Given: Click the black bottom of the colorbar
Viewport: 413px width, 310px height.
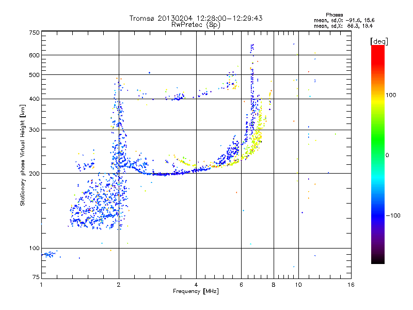Looking at the screenshot, I should [x=378, y=260].
